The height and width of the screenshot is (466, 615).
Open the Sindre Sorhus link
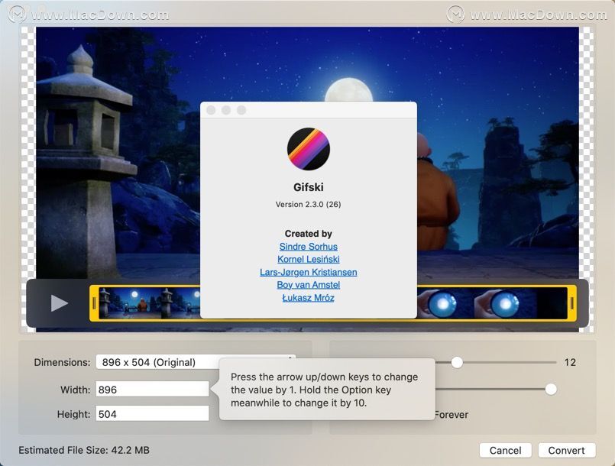[x=309, y=246]
